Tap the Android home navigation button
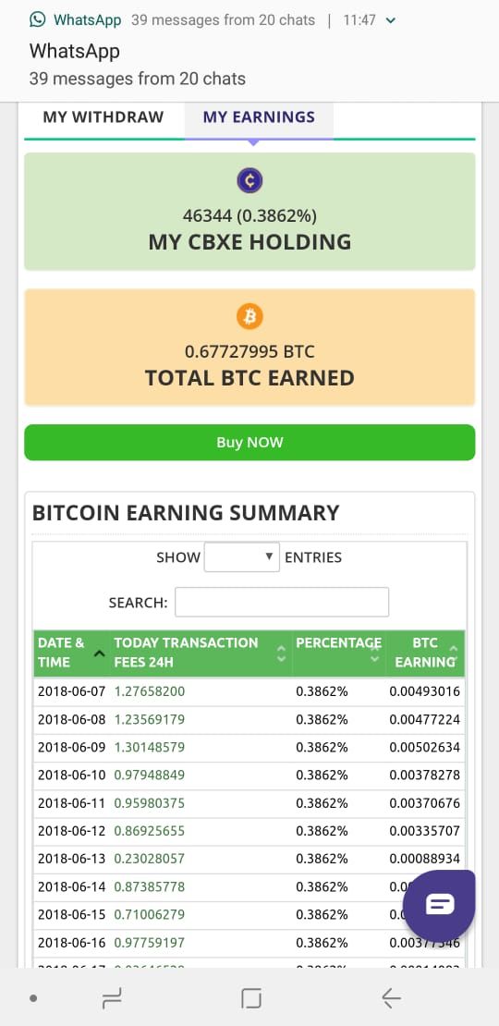Screen dimensions: 499x1026 112,998
